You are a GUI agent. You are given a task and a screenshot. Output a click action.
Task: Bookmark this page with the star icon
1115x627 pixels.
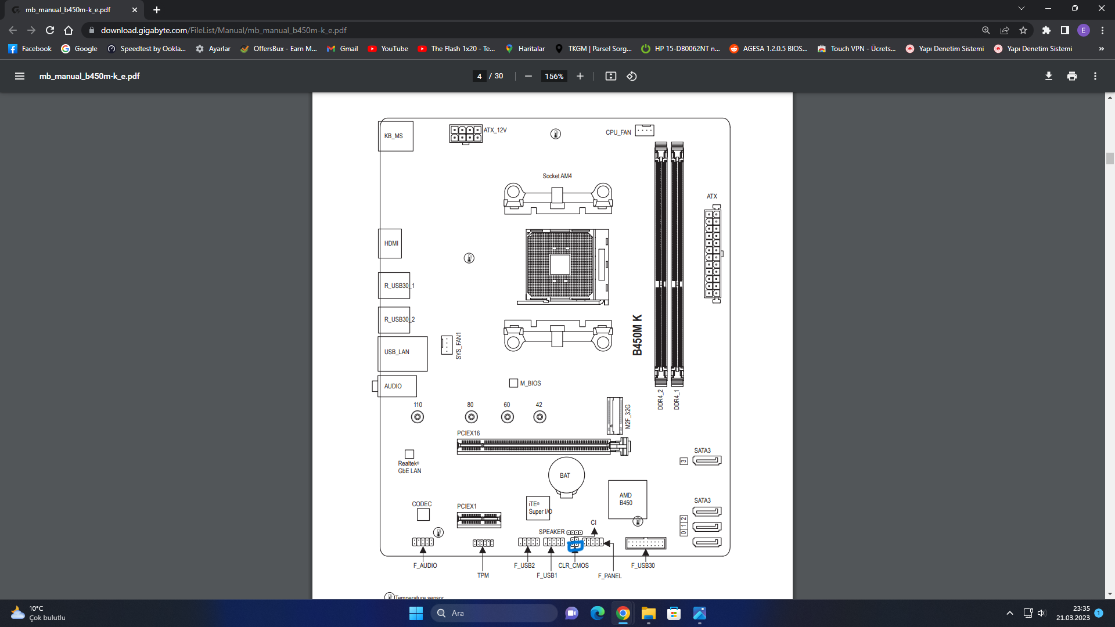1023,30
